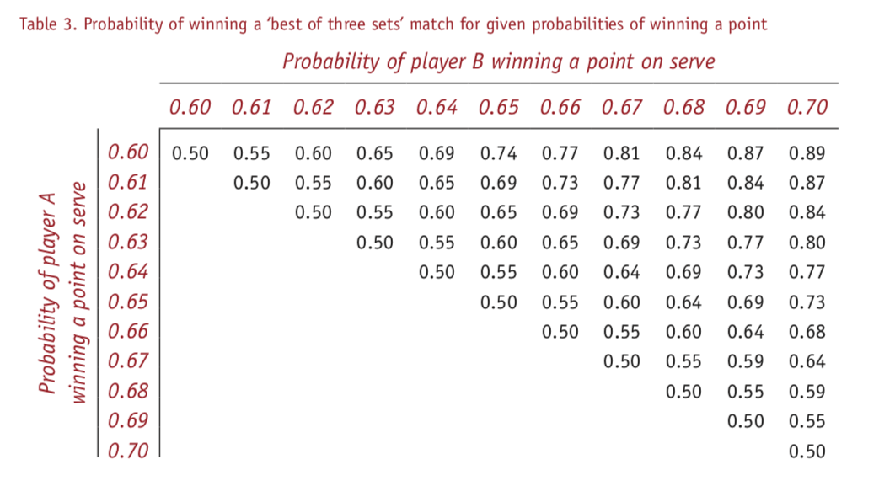Select the 0.81 value in row 0.60

pos(622,153)
